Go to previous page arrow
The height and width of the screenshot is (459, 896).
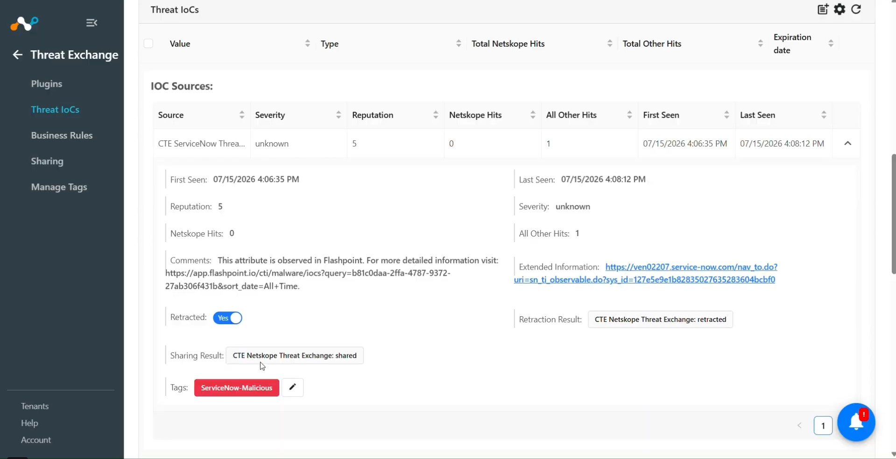point(799,425)
